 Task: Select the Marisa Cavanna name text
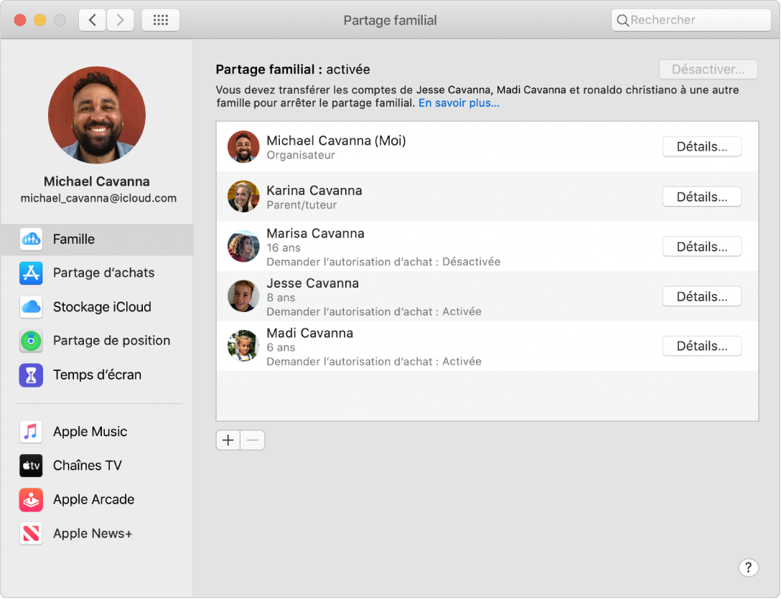tap(315, 233)
